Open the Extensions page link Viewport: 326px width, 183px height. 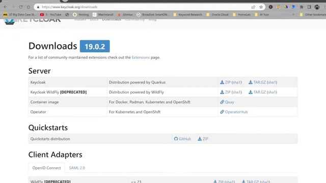[x=141, y=57]
